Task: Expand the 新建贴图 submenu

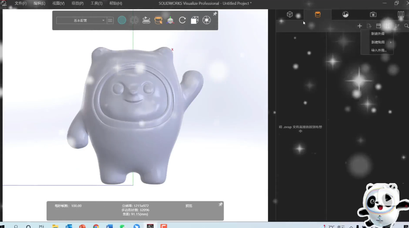Action: pyautogui.click(x=378, y=42)
